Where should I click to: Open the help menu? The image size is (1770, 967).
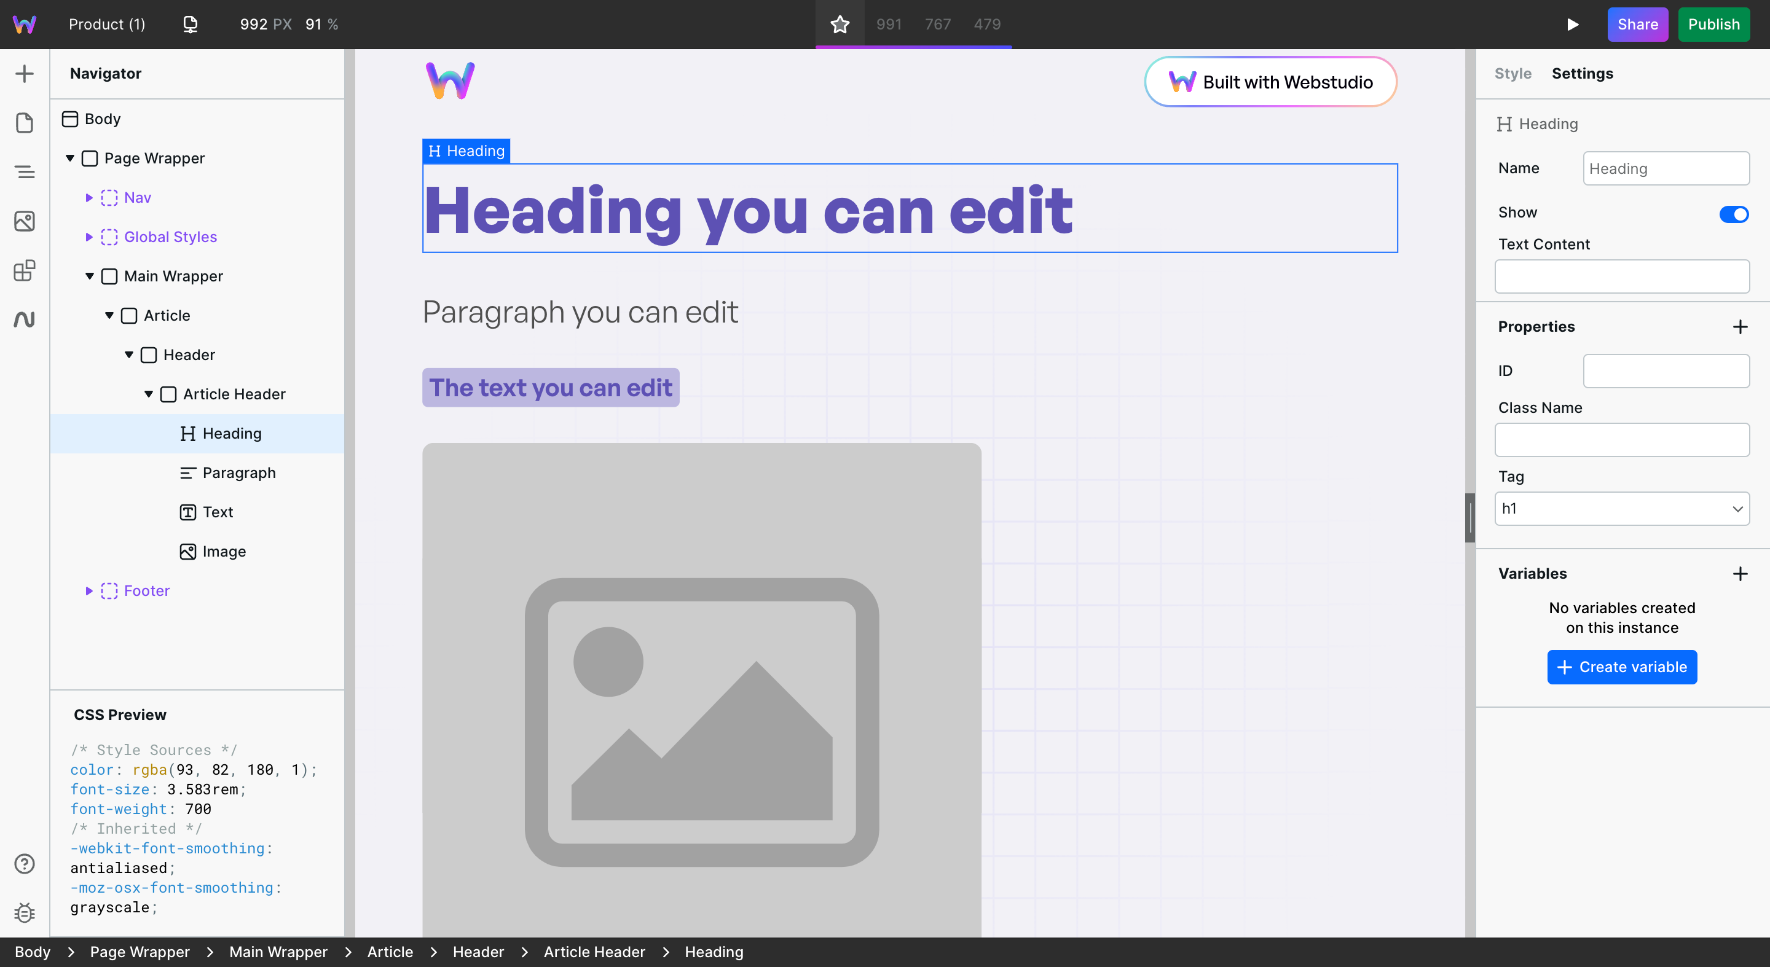click(25, 864)
